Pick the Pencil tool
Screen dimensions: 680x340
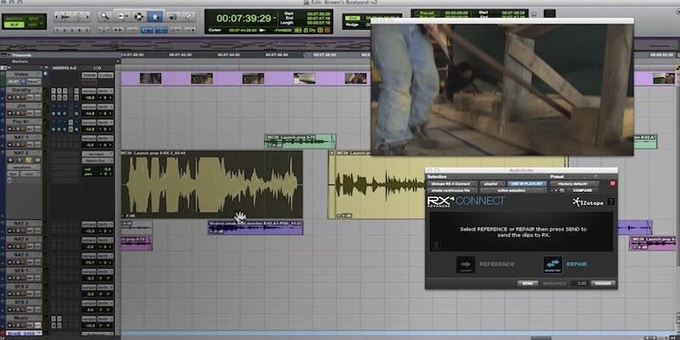click(x=187, y=15)
